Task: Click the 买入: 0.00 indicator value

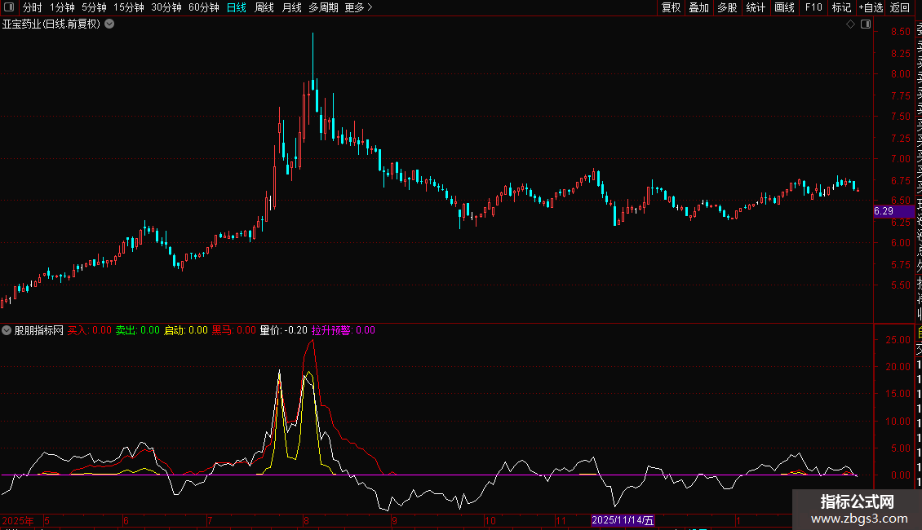Action: [x=90, y=330]
